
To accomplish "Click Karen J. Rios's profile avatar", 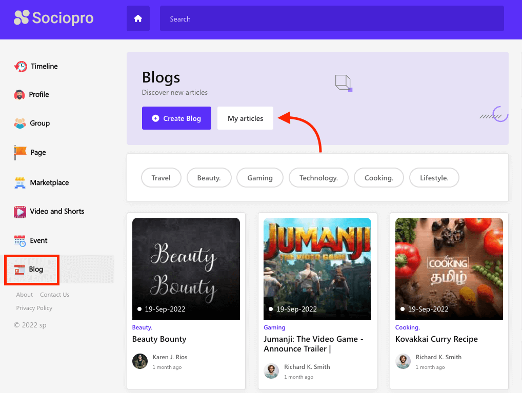I will coord(140,361).
